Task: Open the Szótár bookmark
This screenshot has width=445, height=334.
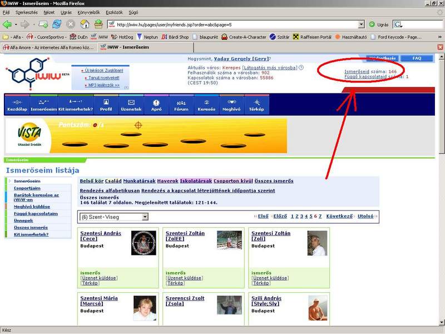Action: pyautogui.click(x=280, y=37)
